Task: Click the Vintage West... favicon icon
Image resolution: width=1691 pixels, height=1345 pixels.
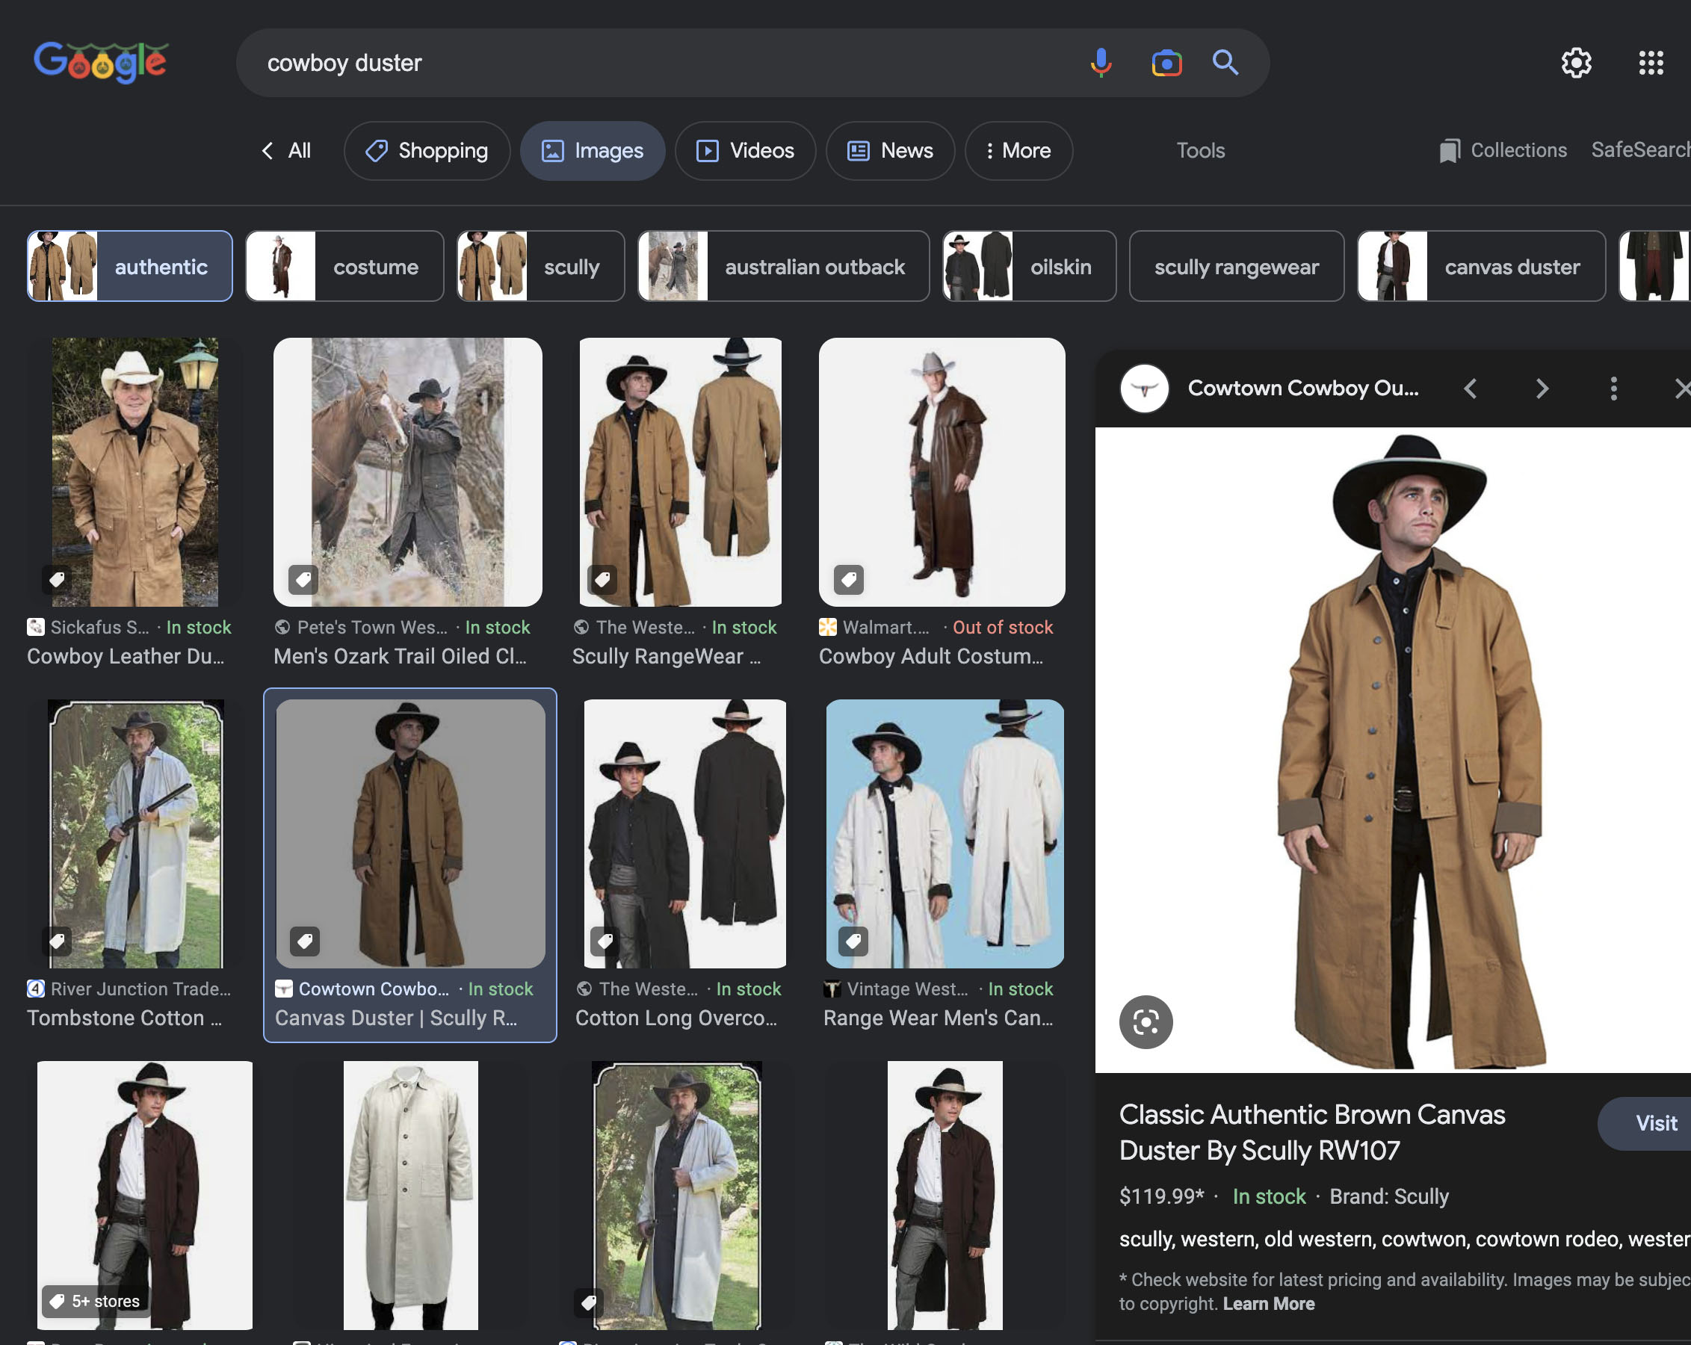Action: click(832, 989)
